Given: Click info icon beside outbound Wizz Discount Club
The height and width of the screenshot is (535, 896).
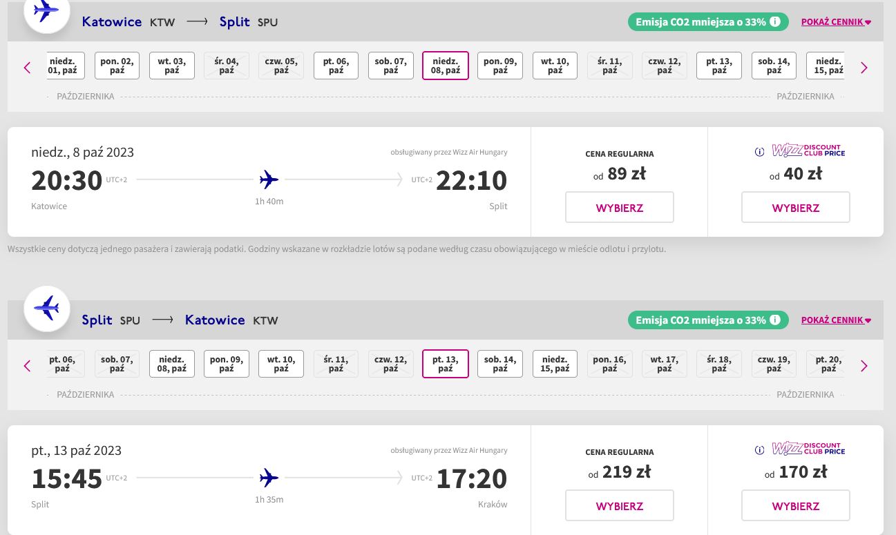Looking at the screenshot, I should (759, 152).
